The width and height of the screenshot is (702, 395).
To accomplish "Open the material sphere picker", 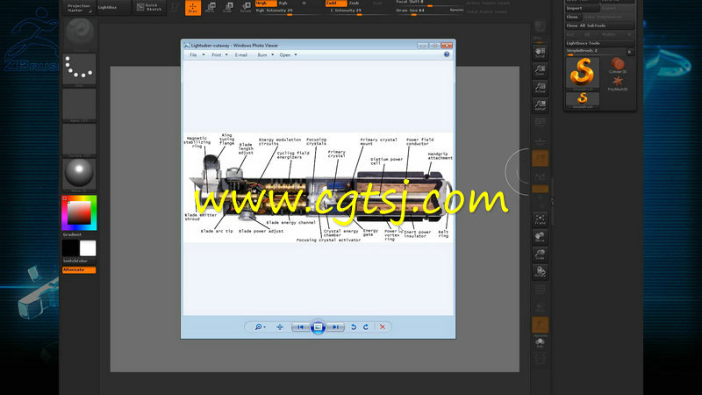I will [x=79, y=175].
